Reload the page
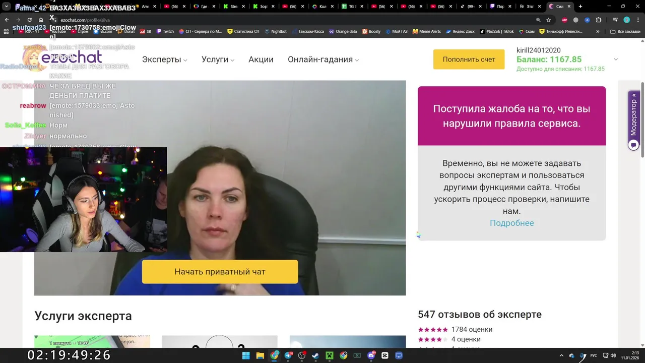 pos(30,20)
